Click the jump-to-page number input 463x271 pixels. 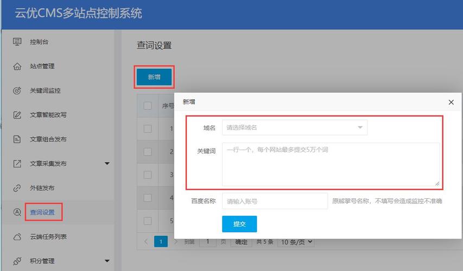pos(207,242)
